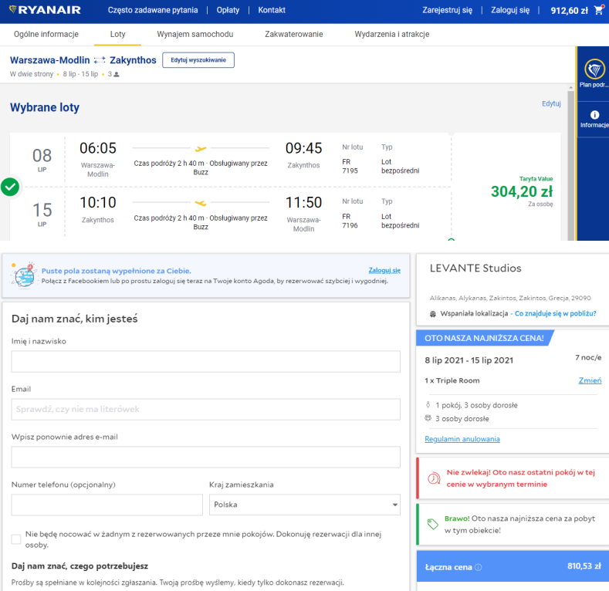Click the price tag icon in Brawo notice
Viewport: 609px width, 591px height.
(432, 524)
